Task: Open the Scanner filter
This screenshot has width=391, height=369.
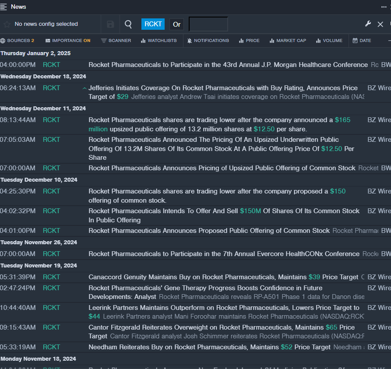Action: 116,41
